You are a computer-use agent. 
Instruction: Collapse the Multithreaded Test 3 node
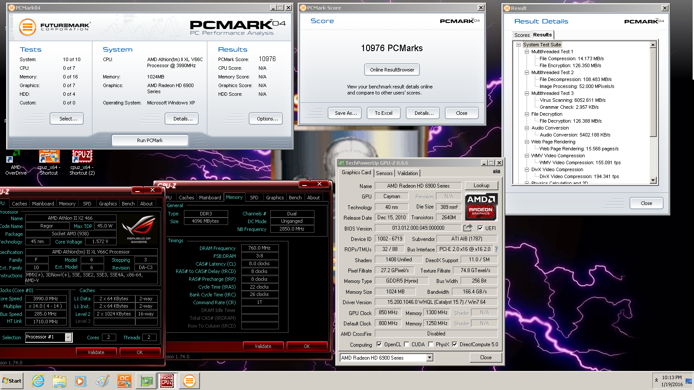[x=527, y=93]
